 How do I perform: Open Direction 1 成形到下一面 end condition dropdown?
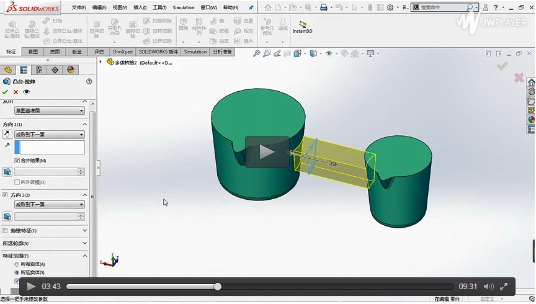(x=50, y=134)
